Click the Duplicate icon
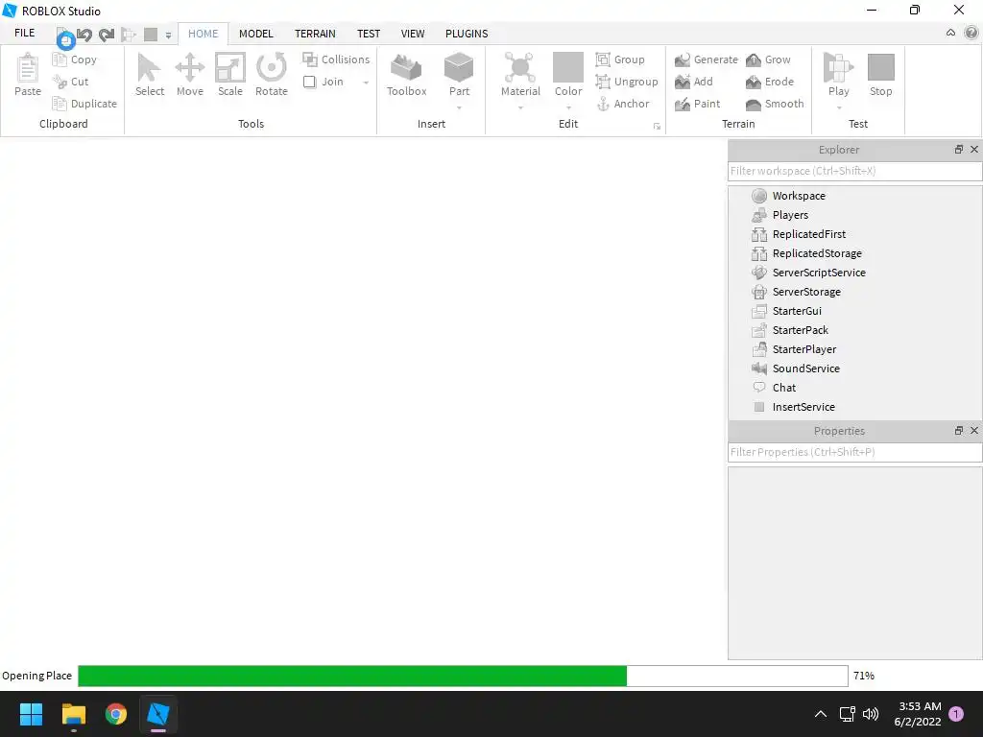Viewport: 983px width, 737px height. (x=60, y=104)
